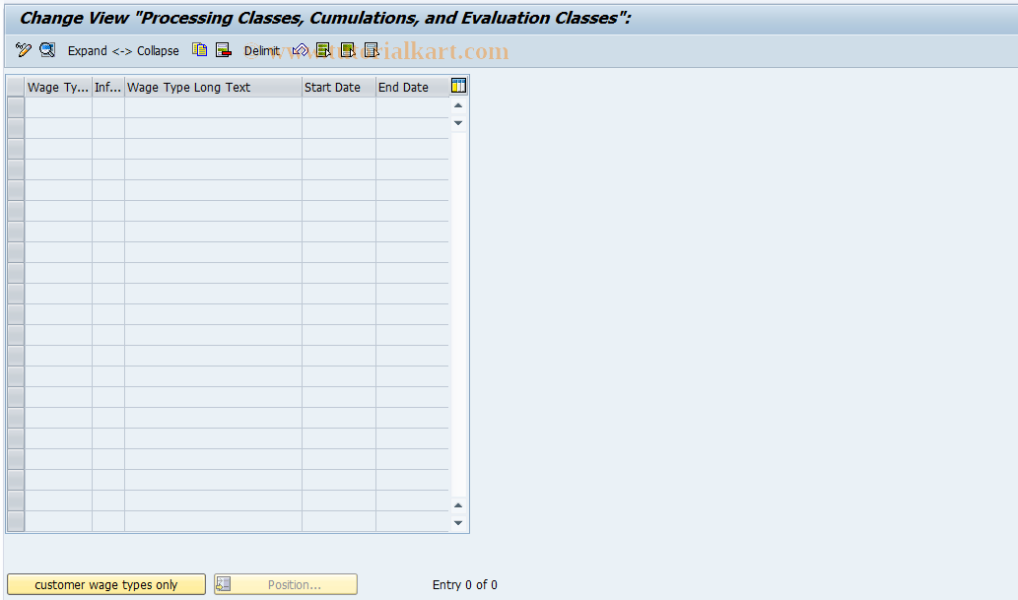Click the select-all rows corner box

pos(16,87)
